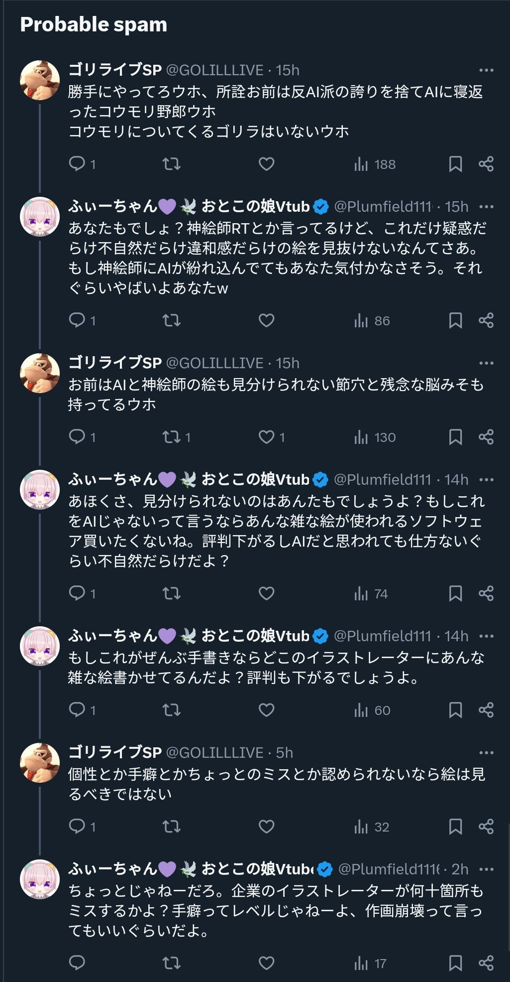Image resolution: width=510 pixels, height=982 pixels.
Task: Bookmark the last post with 17 views
Action: click(455, 963)
